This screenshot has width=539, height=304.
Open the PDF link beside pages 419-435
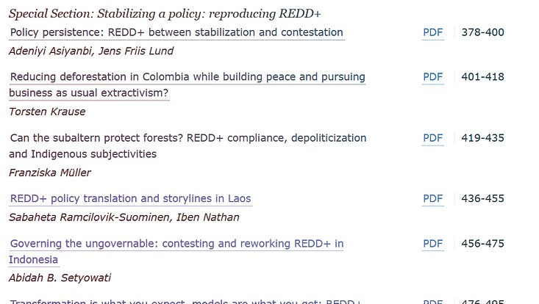(x=433, y=138)
